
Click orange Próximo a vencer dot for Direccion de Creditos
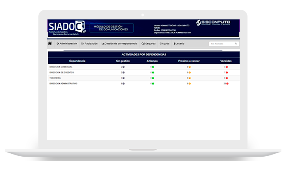[189, 72]
